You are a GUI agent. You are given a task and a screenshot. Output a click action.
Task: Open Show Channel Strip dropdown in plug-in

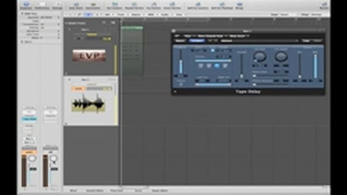tap(212, 36)
